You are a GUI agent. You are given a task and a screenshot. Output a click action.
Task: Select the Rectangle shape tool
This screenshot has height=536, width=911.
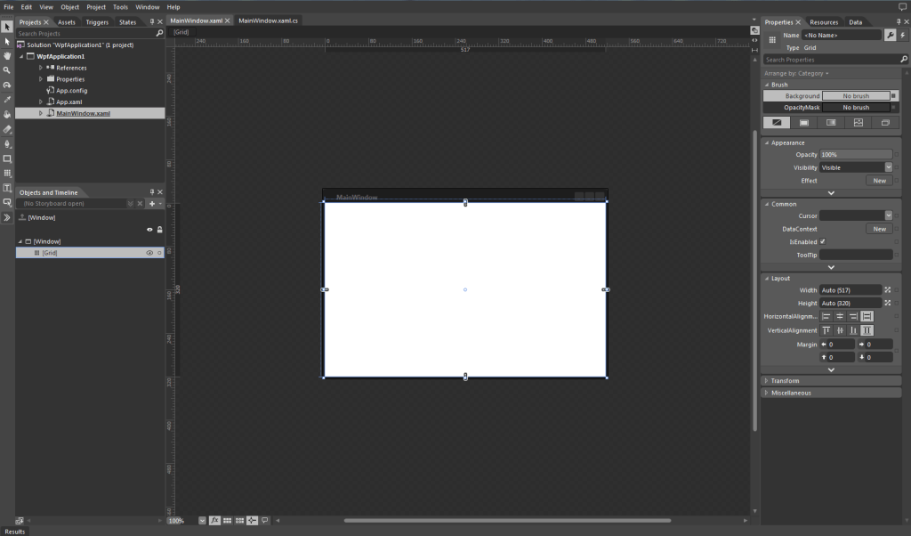7,158
